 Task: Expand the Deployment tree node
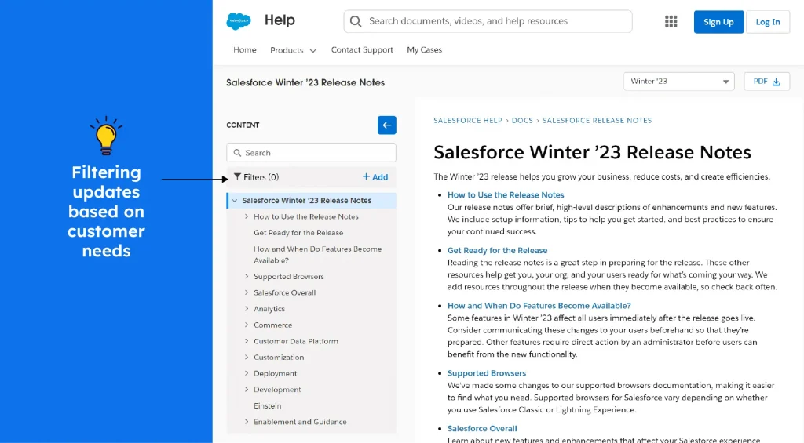(247, 373)
